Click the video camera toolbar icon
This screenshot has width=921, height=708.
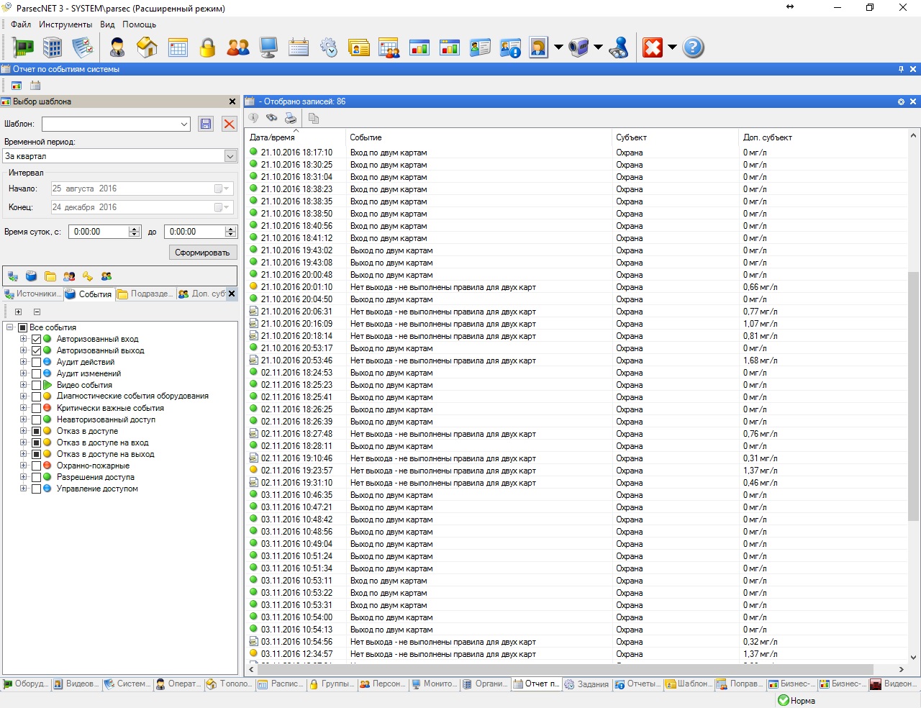coord(579,47)
